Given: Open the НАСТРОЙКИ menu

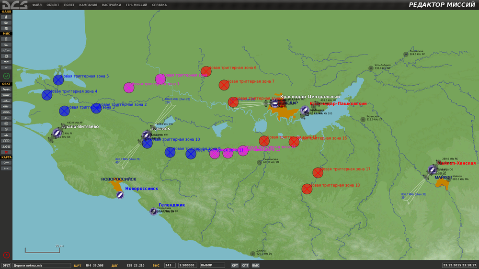Looking at the screenshot, I should click(111, 5).
